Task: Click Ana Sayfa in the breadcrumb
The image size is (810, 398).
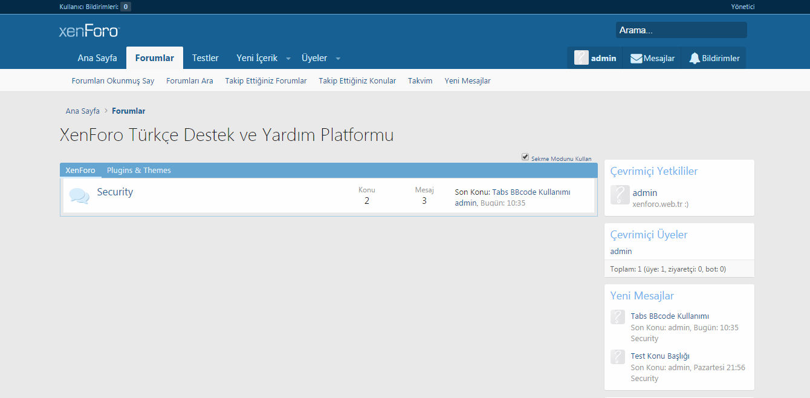Action: [83, 111]
